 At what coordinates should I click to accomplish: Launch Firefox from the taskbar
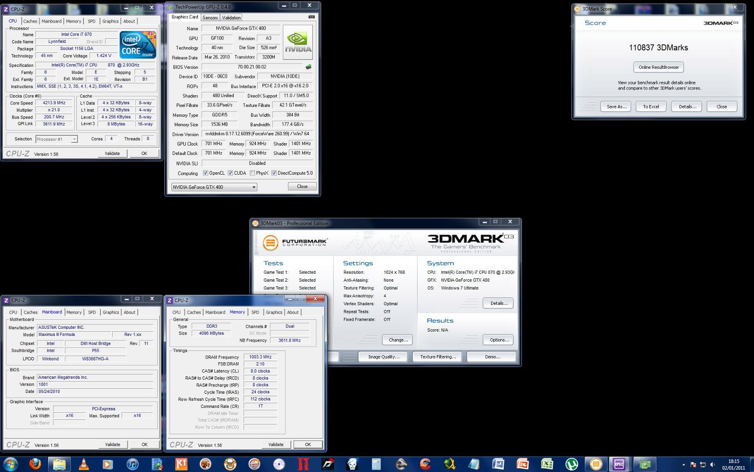[35, 464]
